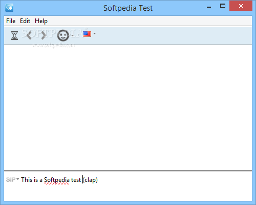Go to next history with right arrow

point(44,35)
